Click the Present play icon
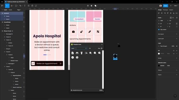Image resolution: width=179 pixels, height=100 pixels. (171, 6)
